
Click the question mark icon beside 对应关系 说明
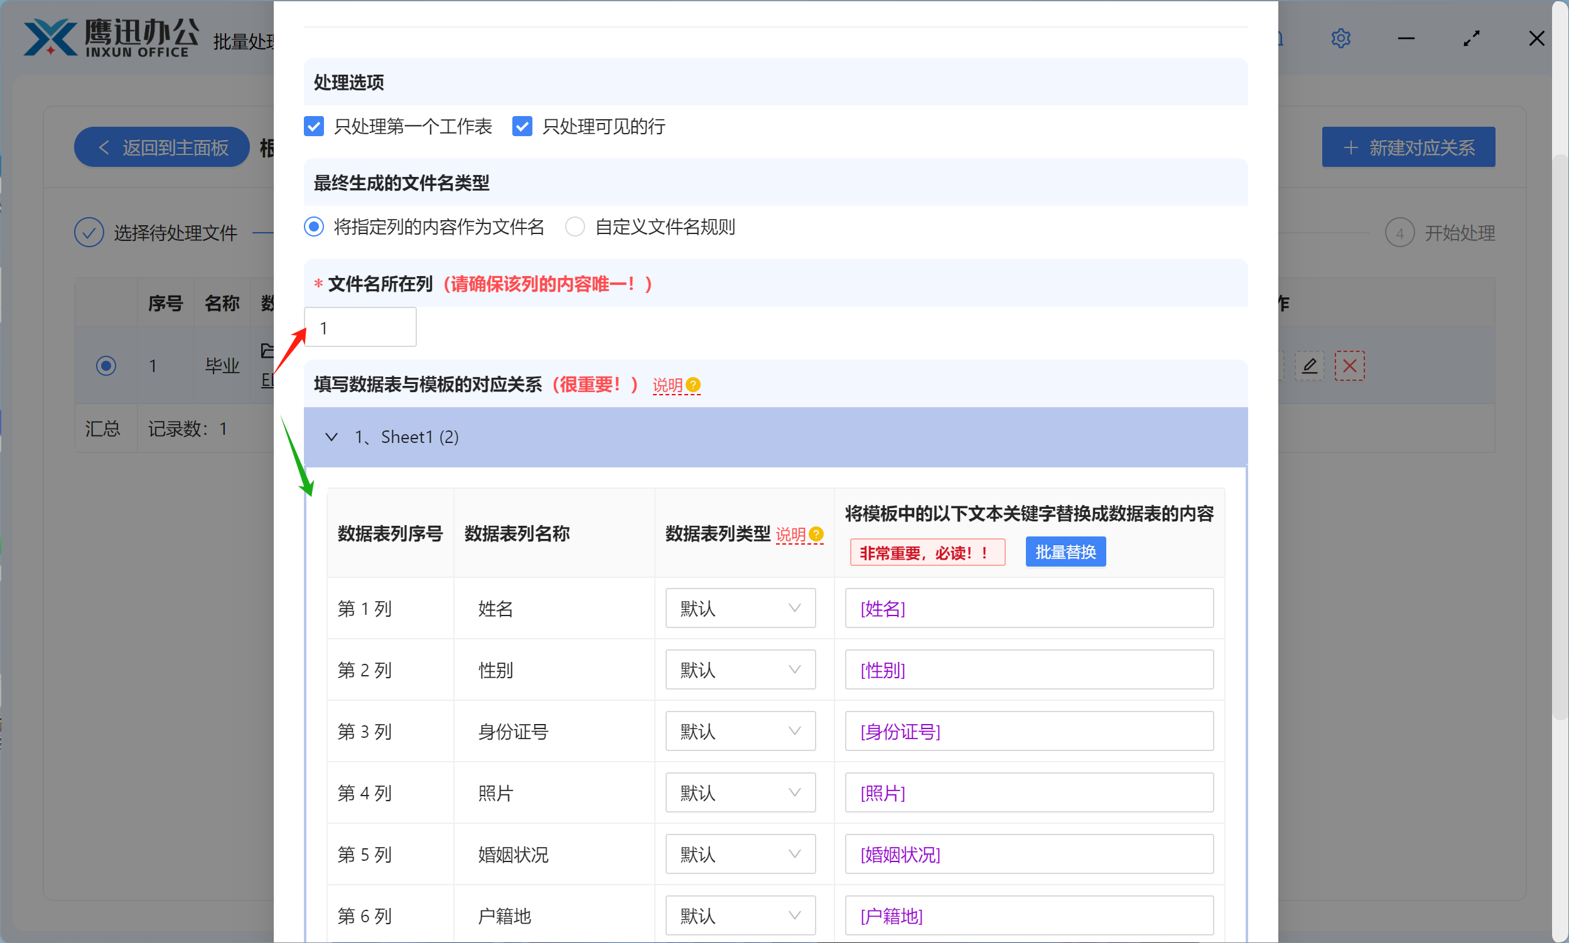click(x=693, y=385)
